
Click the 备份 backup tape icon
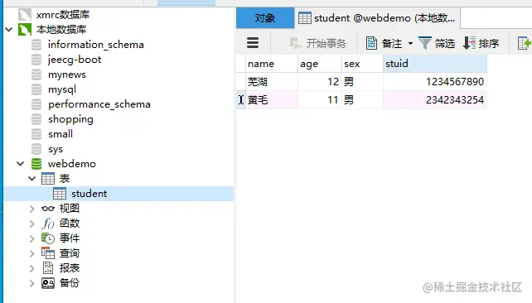point(48,283)
